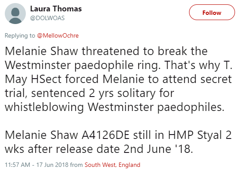Click the 17 Jun 2018 date text

point(52,165)
